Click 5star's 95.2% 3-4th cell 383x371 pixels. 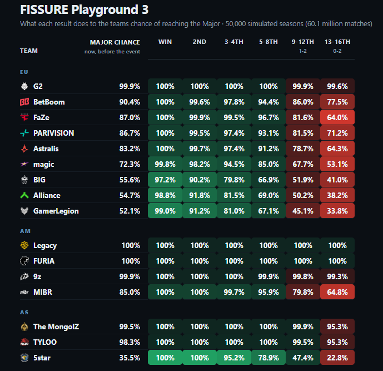[234, 358]
